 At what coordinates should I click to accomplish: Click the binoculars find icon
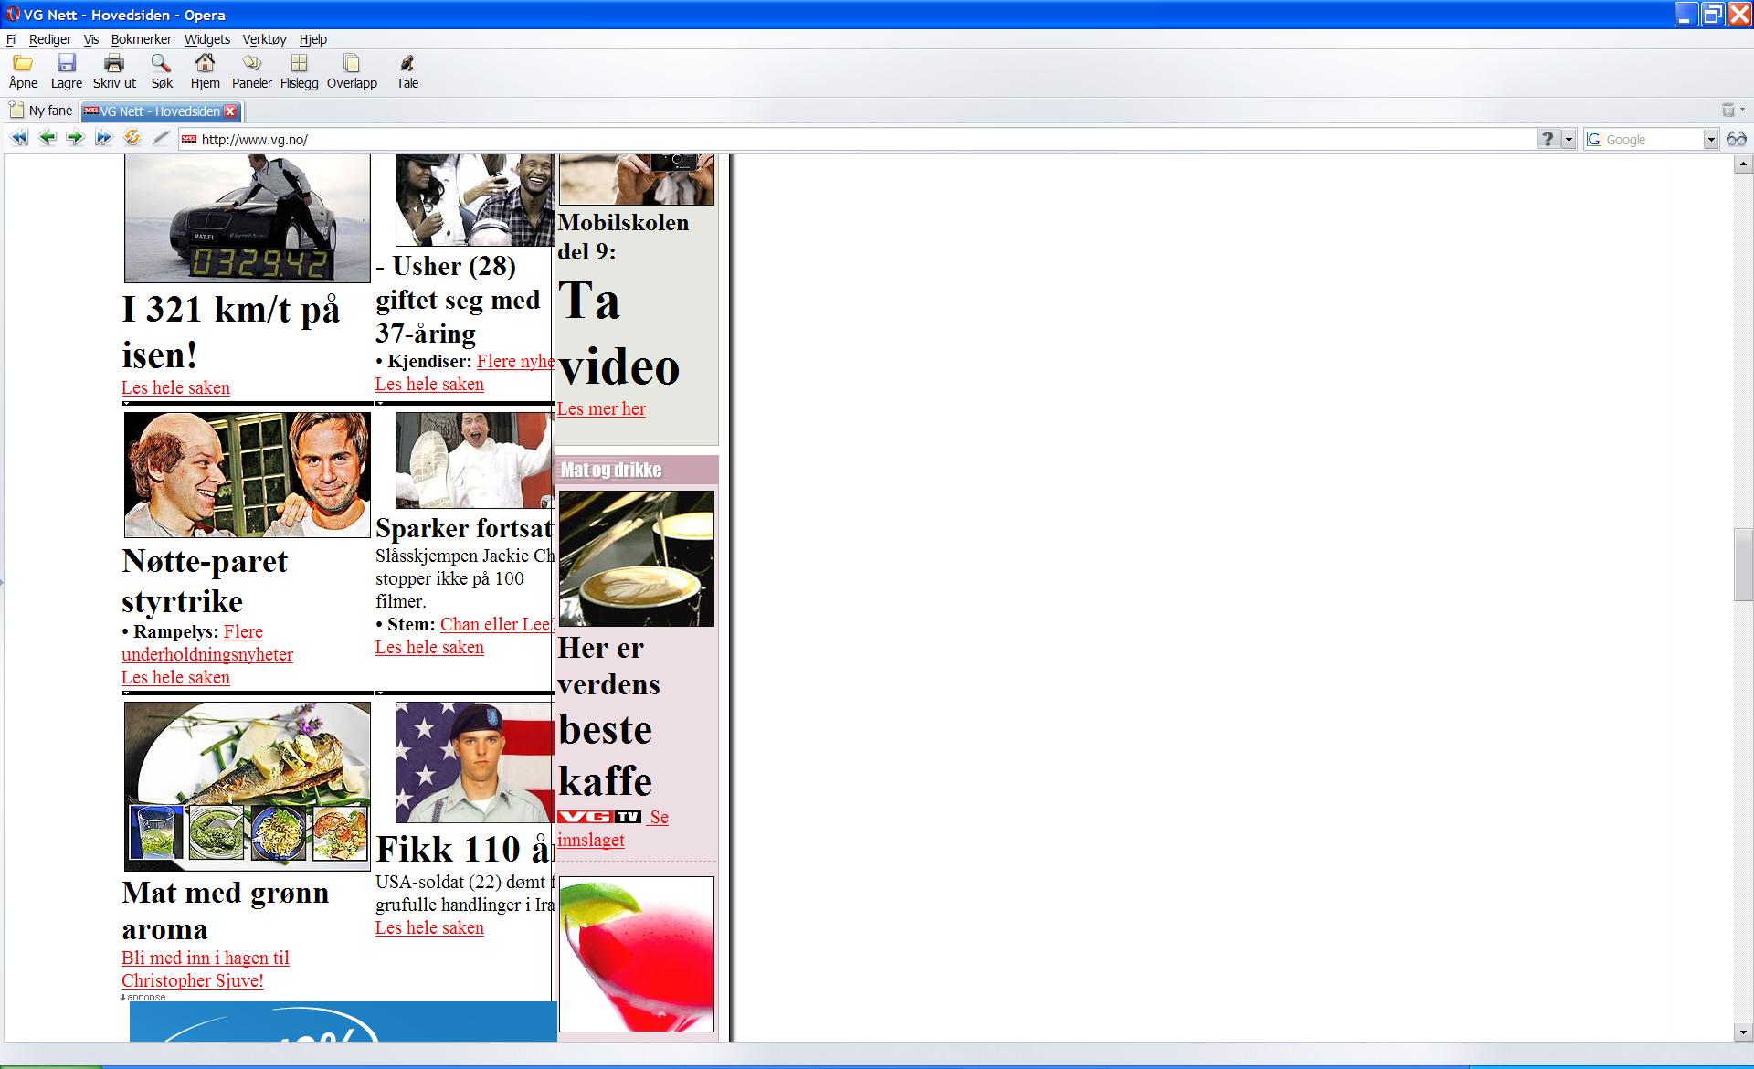click(x=1737, y=139)
